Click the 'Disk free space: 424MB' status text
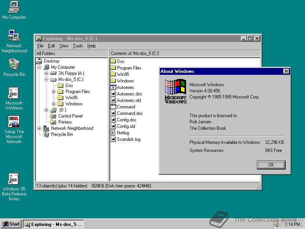 point(129,186)
